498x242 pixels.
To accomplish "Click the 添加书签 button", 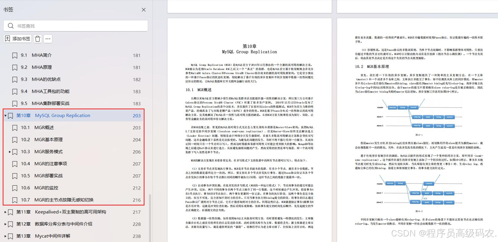I will [18, 39].
